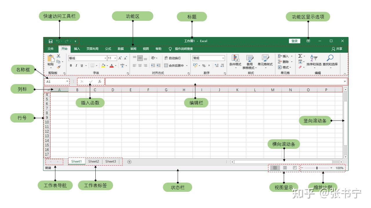
Task: Click the wén phonetic guide icon
Action: point(122,66)
